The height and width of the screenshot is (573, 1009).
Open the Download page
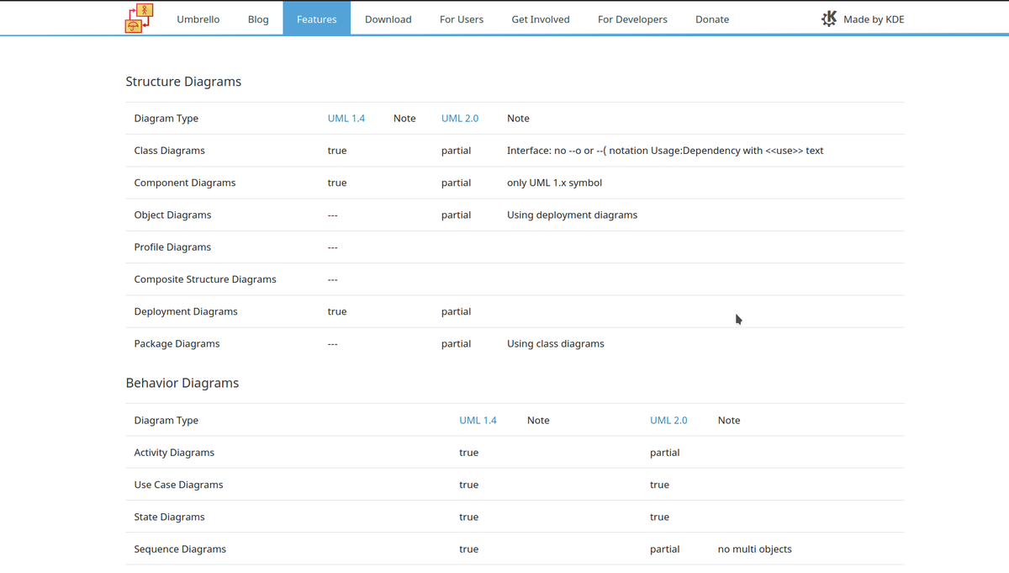point(388,19)
